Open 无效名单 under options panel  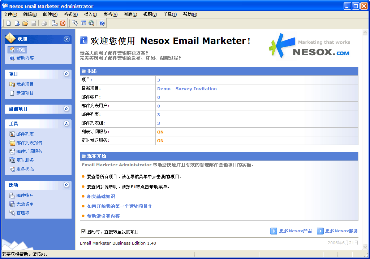[25, 204]
